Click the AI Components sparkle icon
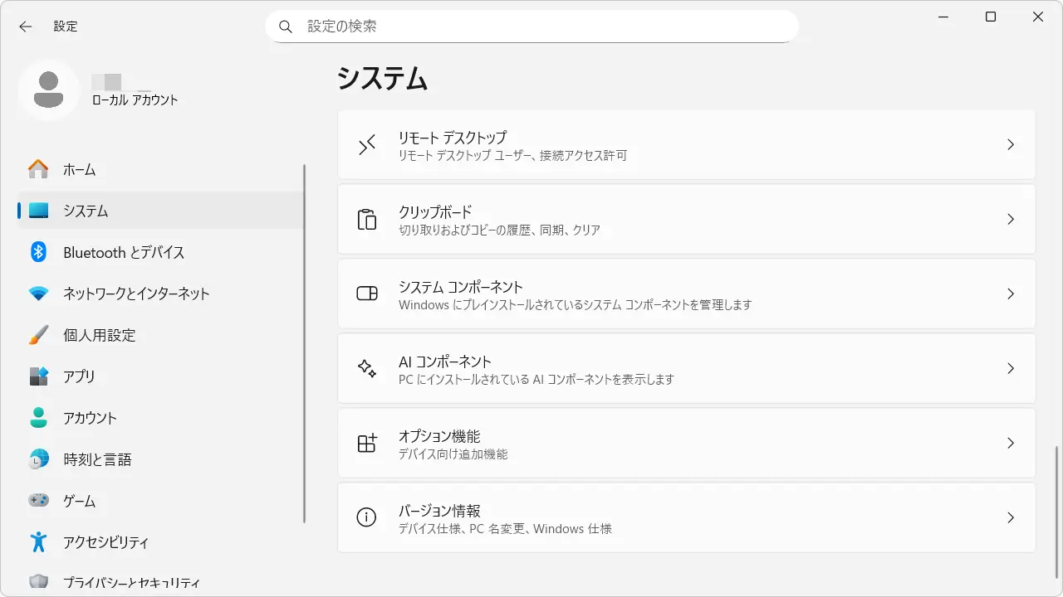This screenshot has height=597, width=1063. click(x=367, y=369)
